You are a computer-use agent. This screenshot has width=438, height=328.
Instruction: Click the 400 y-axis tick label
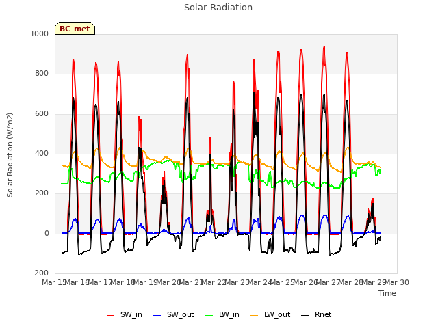point(42,153)
